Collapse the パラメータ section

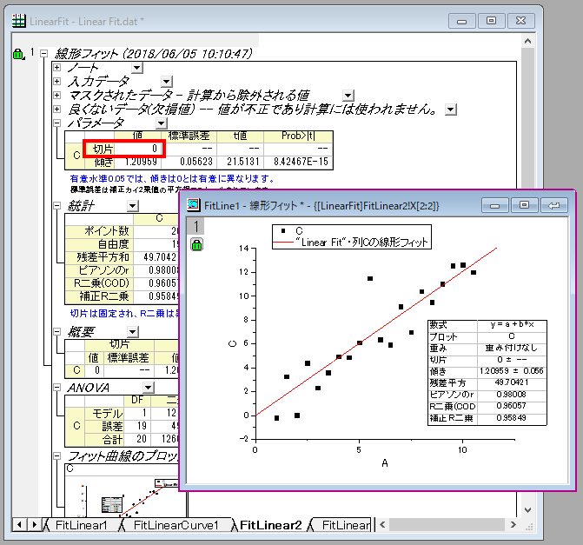coord(57,123)
